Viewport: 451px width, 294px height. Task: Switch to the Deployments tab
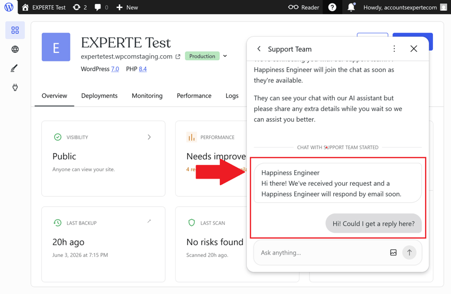99,96
